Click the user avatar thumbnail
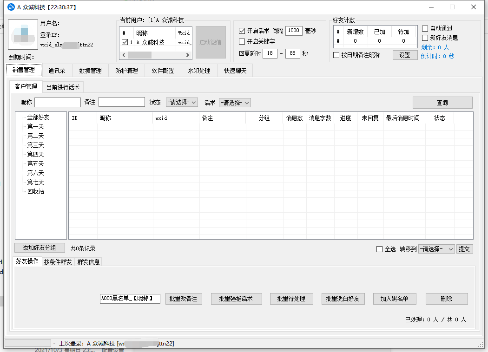The image size is (488, 352). [x=23, y=35]
